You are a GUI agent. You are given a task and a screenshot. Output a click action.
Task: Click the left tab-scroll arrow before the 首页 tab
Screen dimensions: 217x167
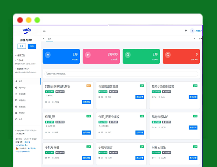click(44, 39)
